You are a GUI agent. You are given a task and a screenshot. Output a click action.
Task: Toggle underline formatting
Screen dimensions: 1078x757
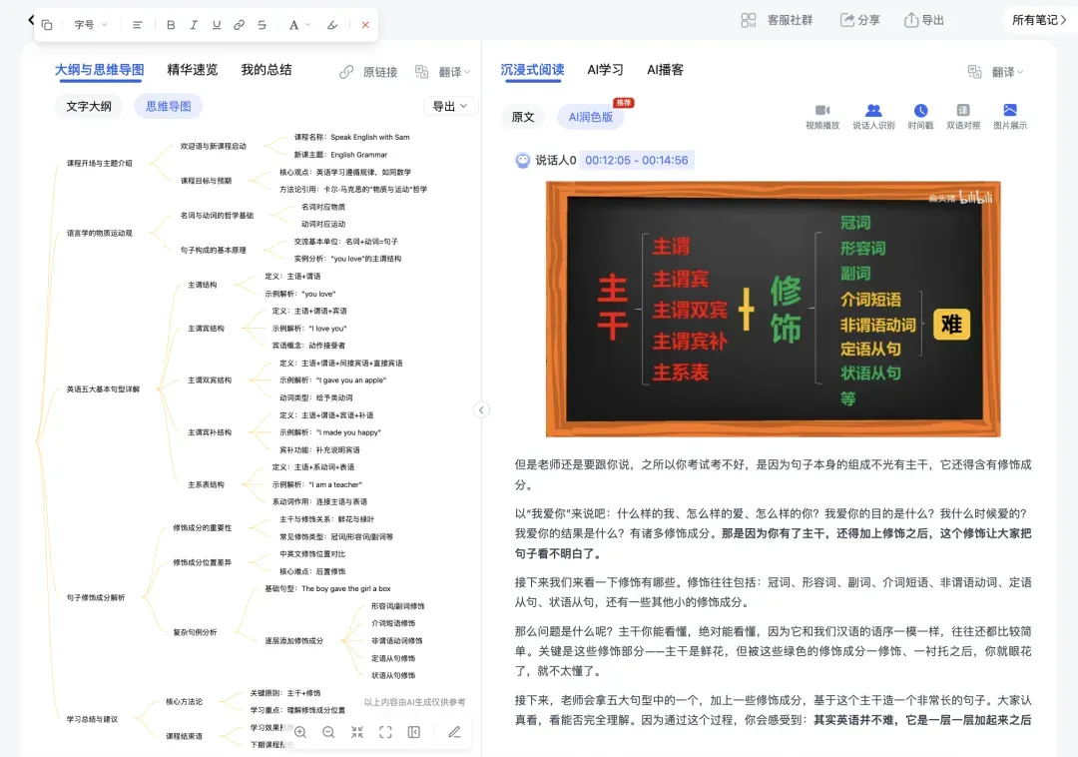coord(217,25)
